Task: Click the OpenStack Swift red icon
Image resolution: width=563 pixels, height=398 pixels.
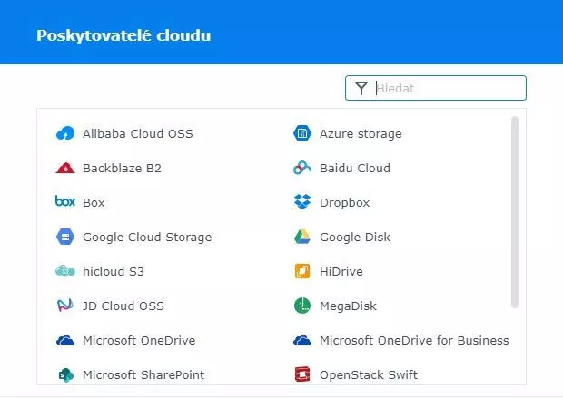Action: point(302,374)
